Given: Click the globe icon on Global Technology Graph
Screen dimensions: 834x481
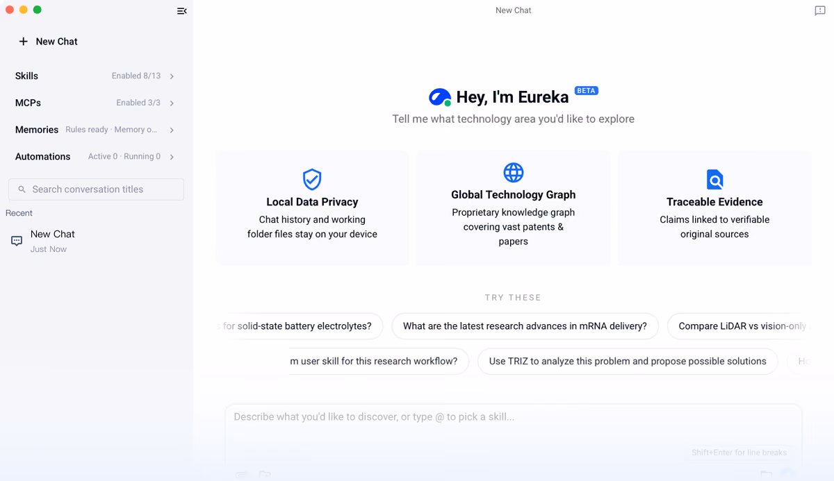Looking at the screenshot, I should point(514,172).
